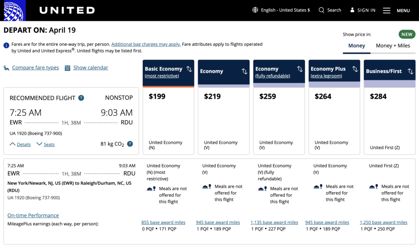Viewport: 419px width, 247px height.
Task: Click the question mark next to 81 kg CO2
Action: [x=131, y=144]
